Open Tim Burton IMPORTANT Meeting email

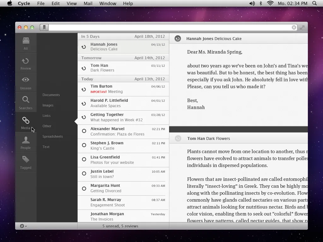click(123, 89)
